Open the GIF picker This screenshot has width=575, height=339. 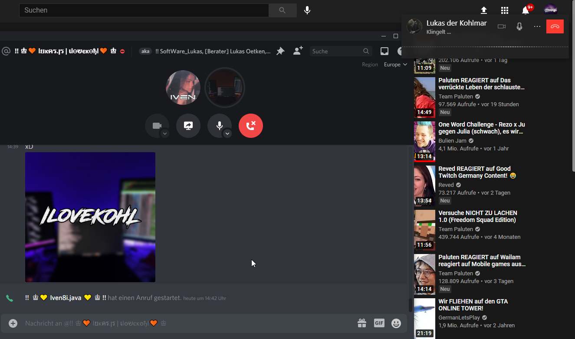379,323
